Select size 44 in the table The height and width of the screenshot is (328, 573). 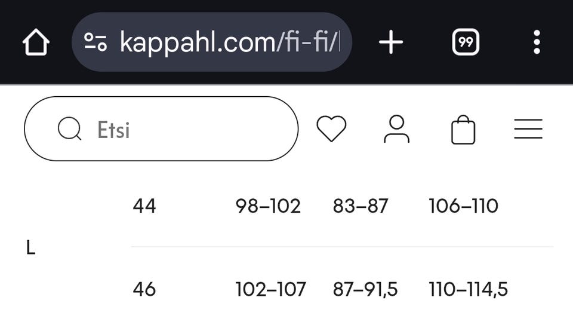(x=144, y=206)
